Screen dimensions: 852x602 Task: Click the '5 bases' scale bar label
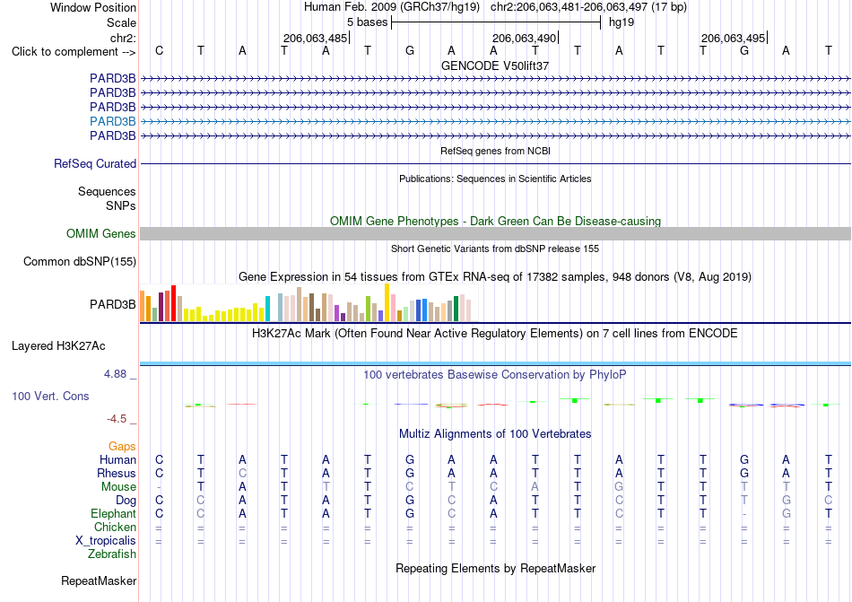[x=368, y=22]
